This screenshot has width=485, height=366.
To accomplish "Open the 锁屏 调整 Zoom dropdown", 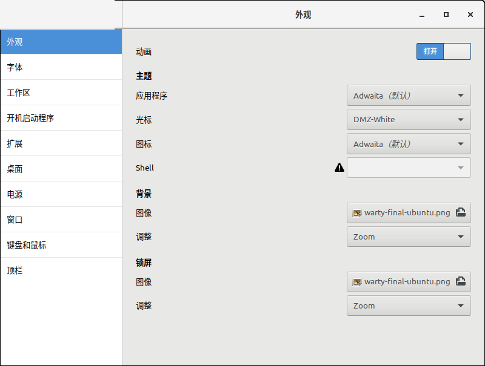I will 409,306.
